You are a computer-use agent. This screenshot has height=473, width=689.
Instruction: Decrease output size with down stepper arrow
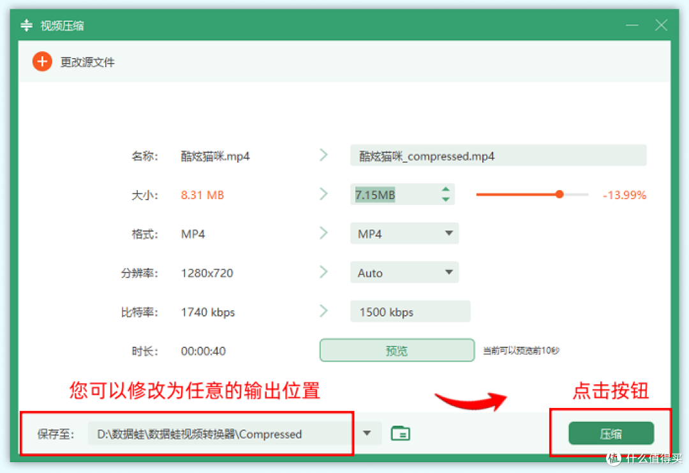(445, 200)
